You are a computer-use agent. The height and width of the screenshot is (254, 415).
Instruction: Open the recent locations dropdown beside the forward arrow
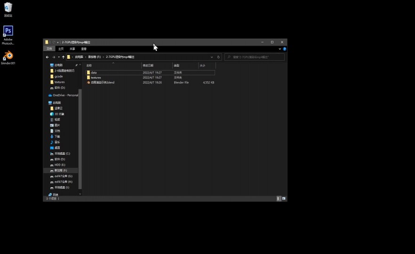[x=59, y=57]
